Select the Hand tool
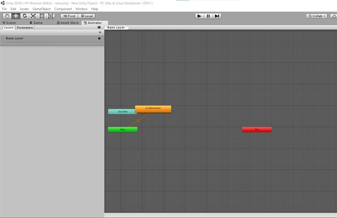 pyautogui.click(x=7, y=16)
